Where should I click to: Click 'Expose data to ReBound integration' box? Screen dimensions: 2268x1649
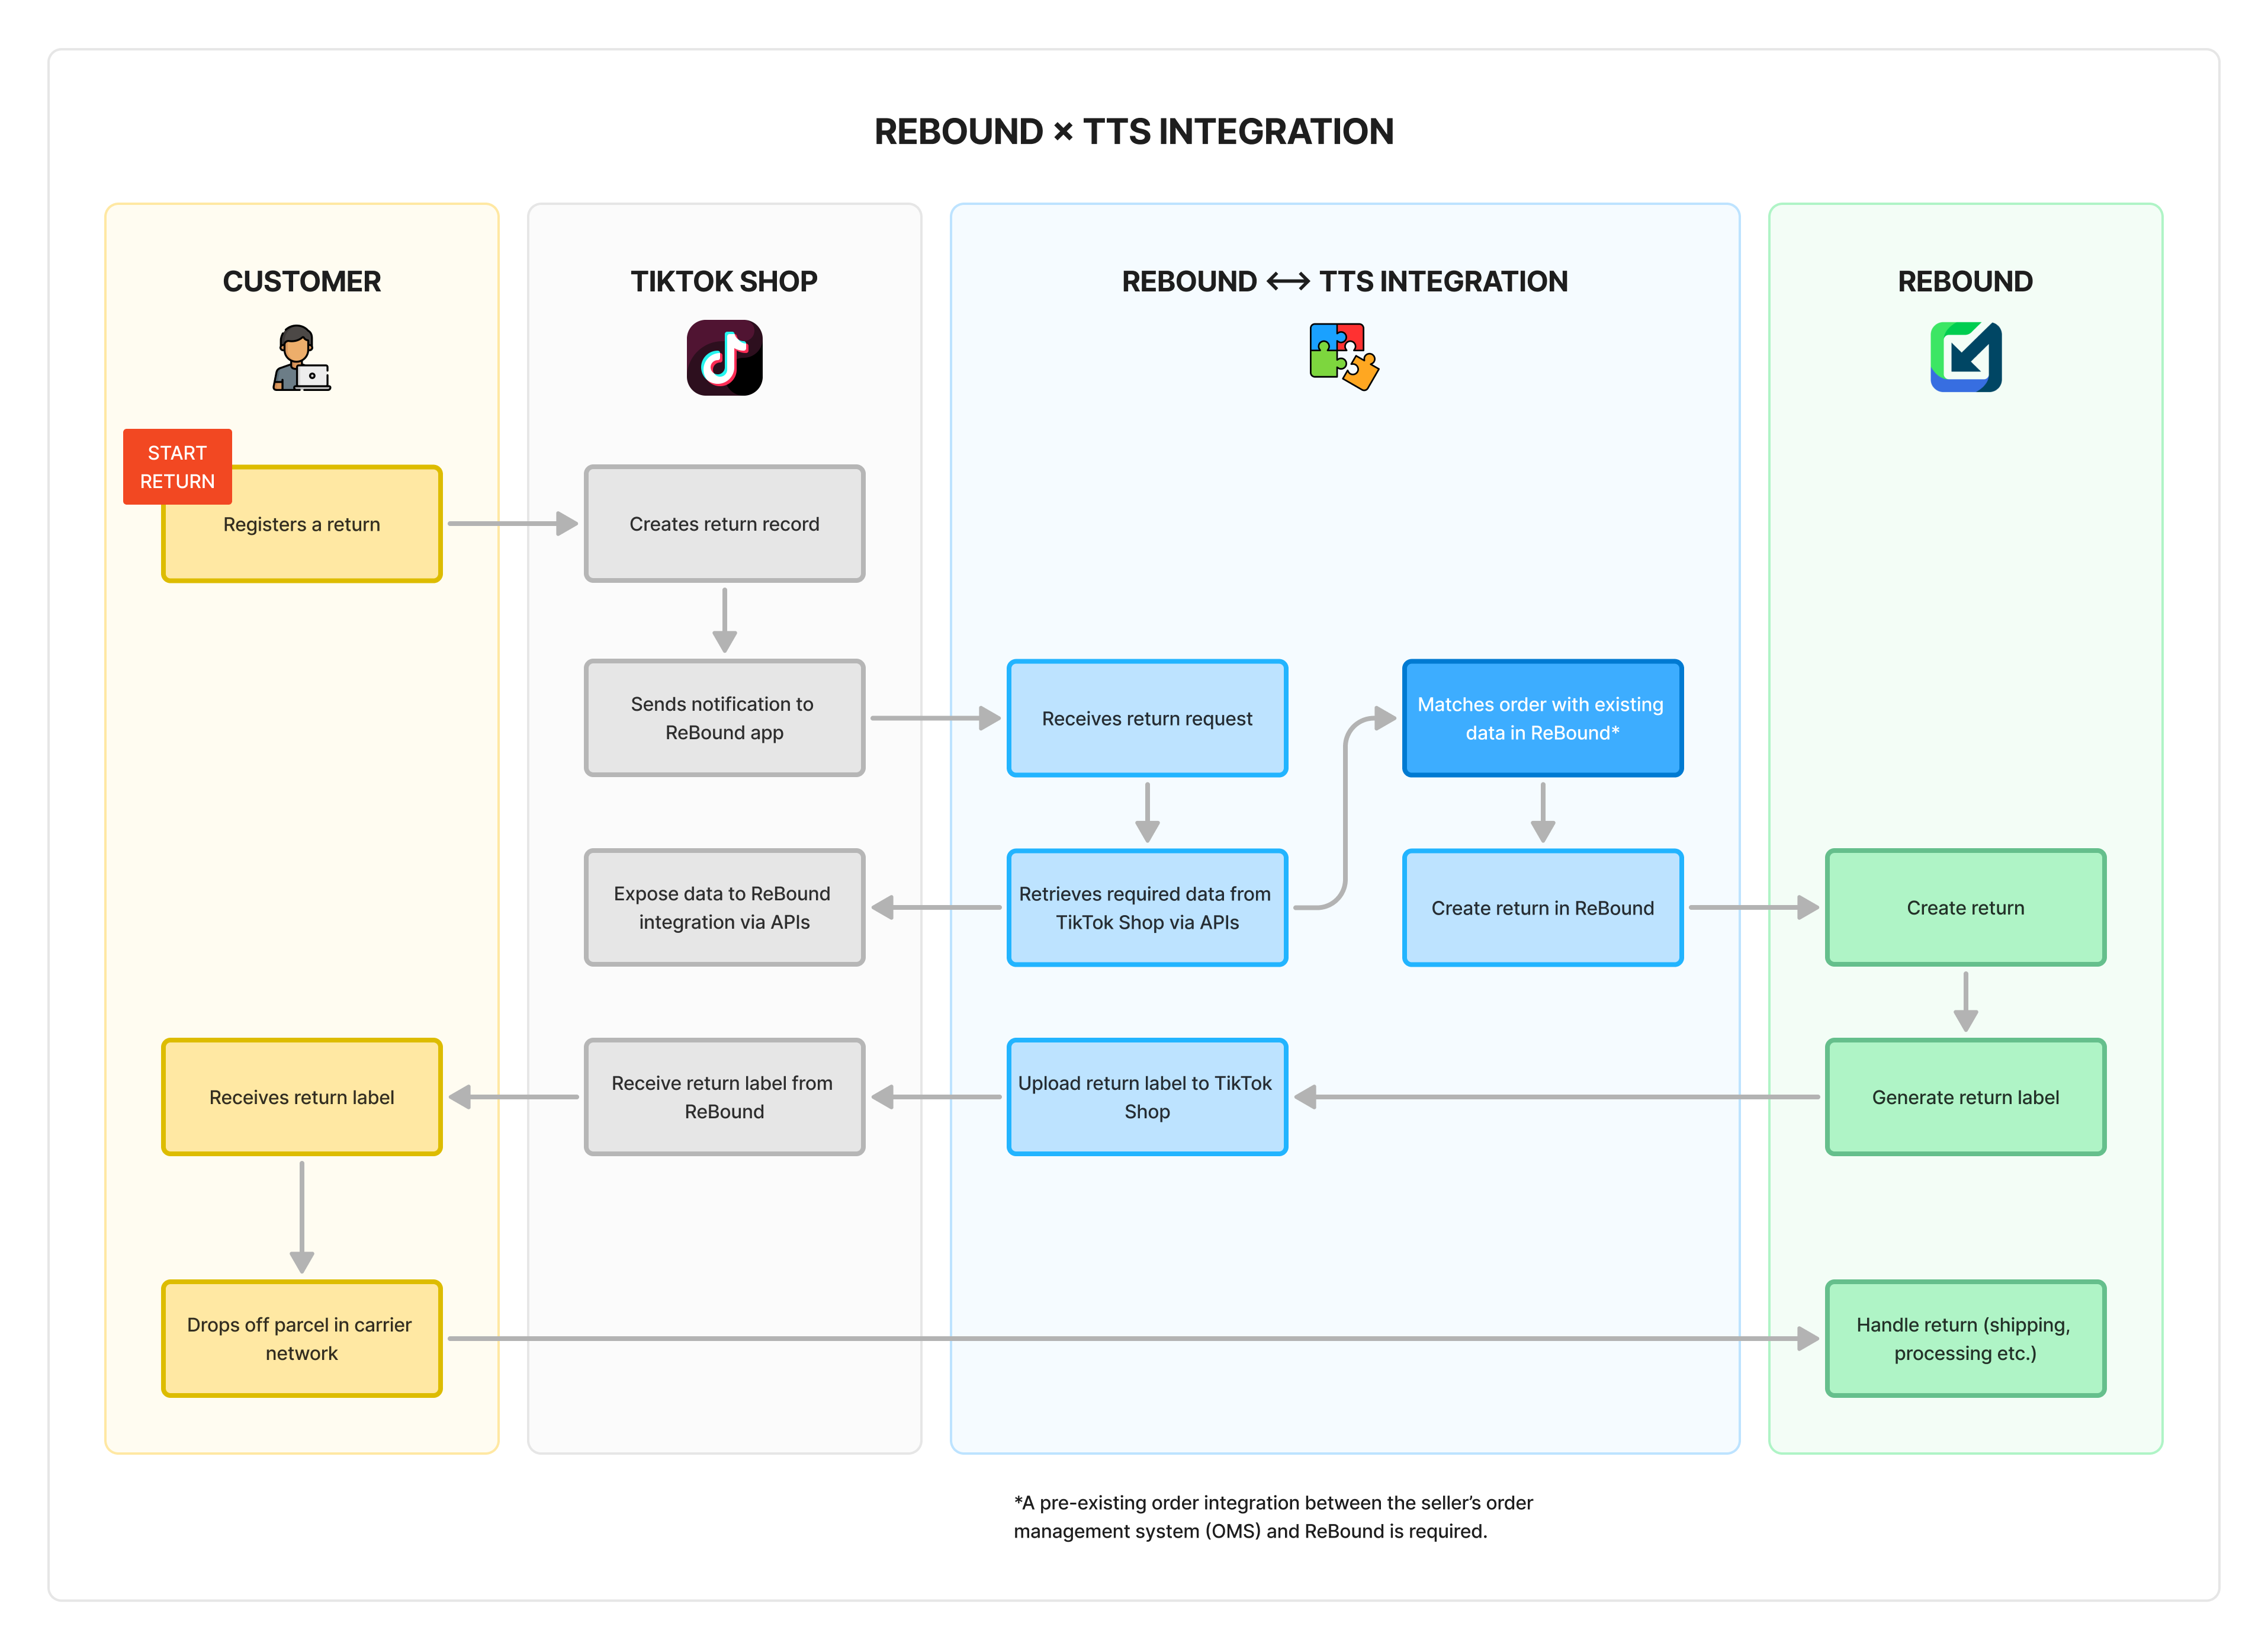724,908
